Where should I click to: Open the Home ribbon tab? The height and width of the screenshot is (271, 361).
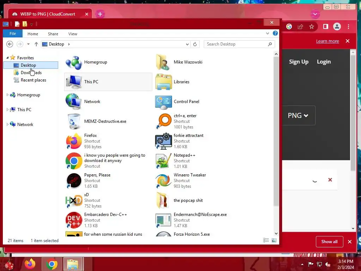[x=33, y=34]
